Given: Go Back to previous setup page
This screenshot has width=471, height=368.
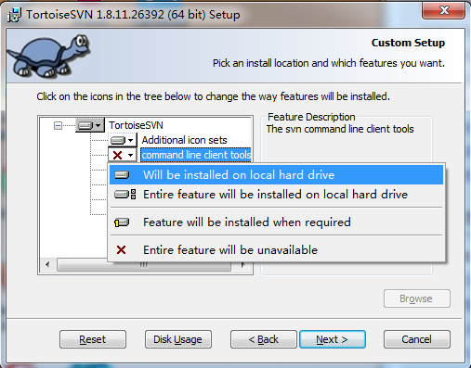Looking at the screenshot, I should coord(263,339).
